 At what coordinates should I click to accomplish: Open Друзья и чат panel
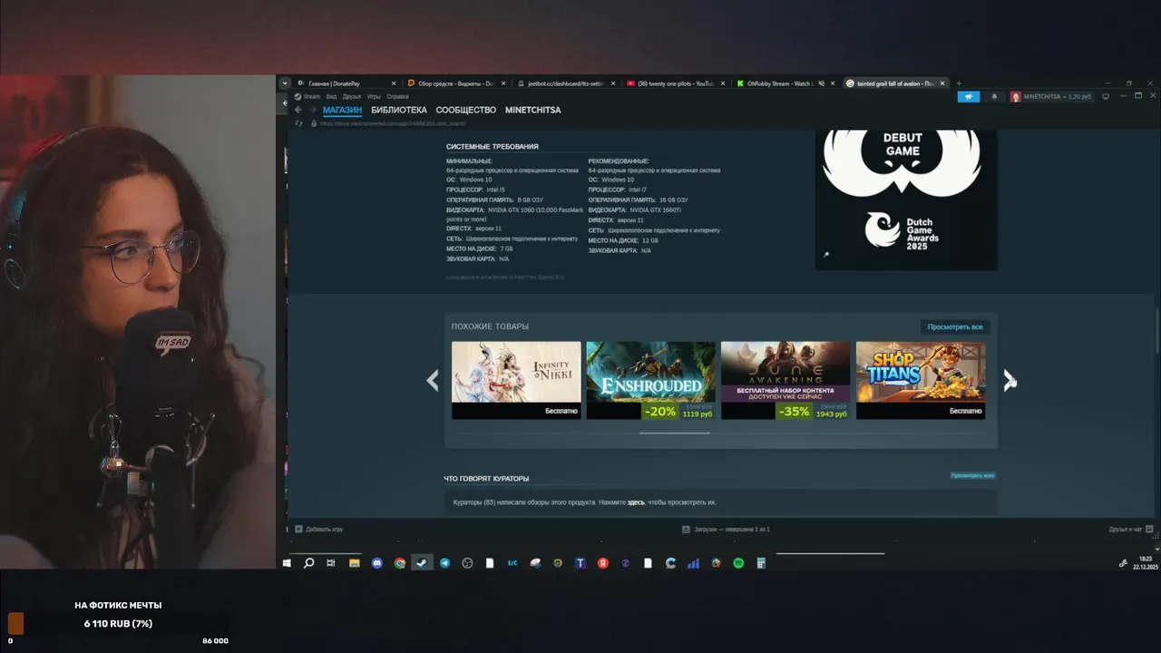tap(1130, 529)
